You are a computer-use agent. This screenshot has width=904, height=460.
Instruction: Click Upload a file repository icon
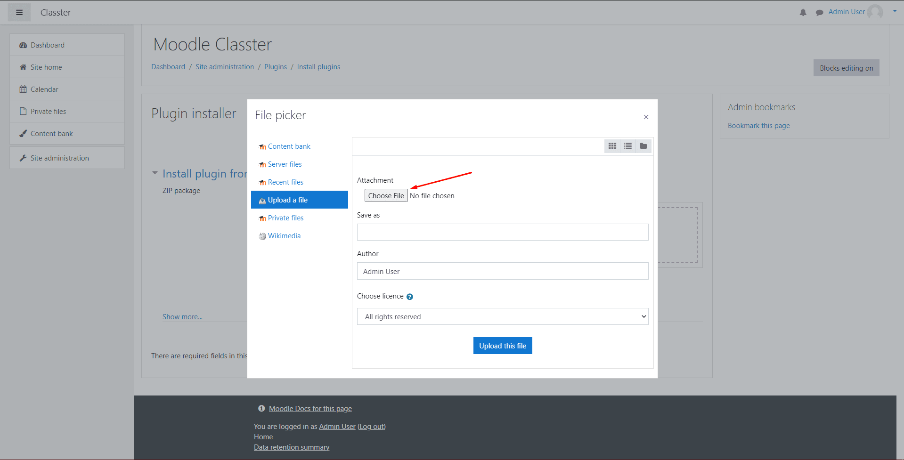coord(262,201)
